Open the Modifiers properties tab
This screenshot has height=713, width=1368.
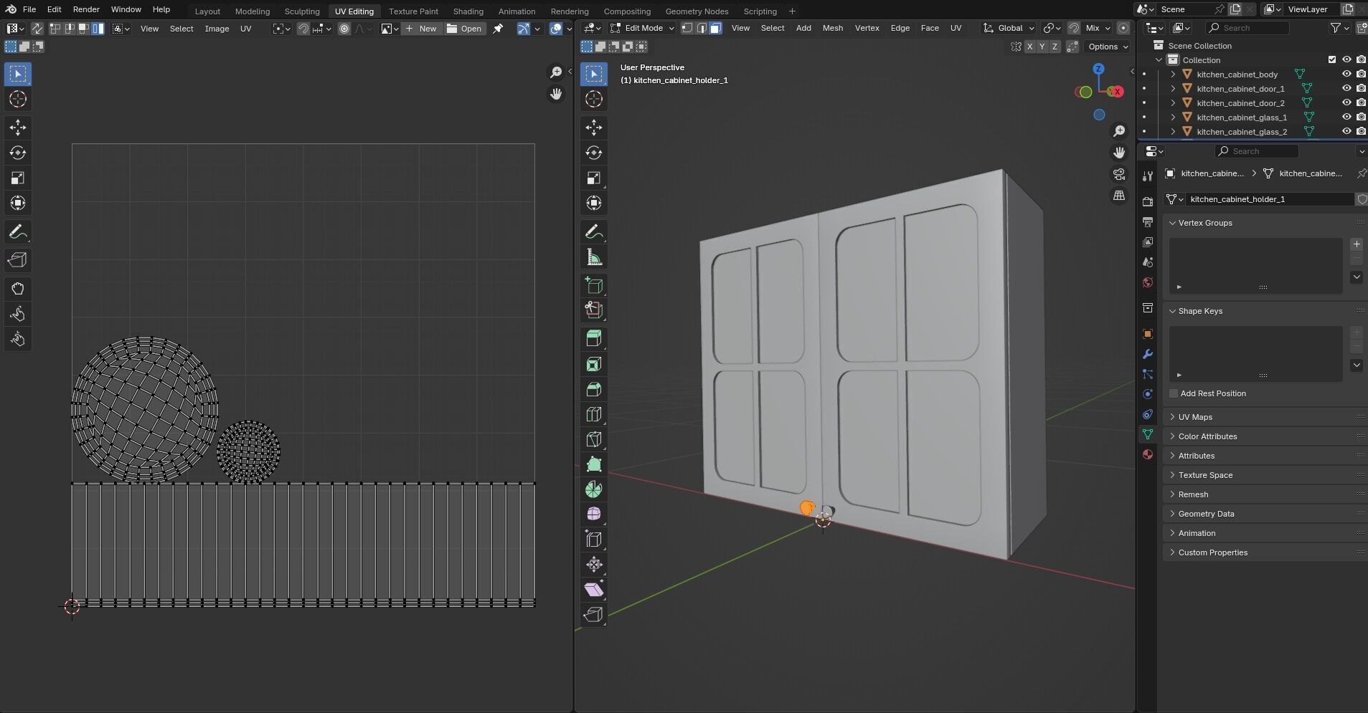(1148, 354)
